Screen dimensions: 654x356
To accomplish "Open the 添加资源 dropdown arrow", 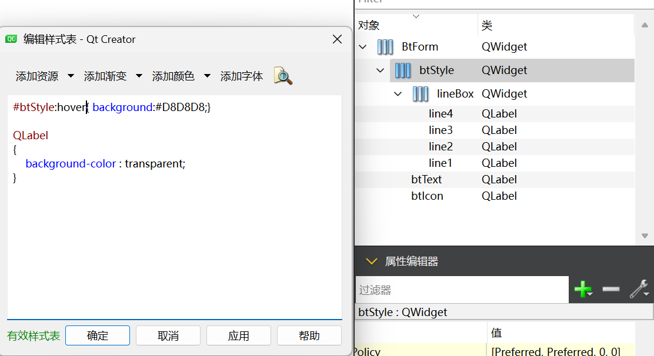I will coord(71,76).
